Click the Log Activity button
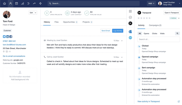Viewport: 182px width, 105px height. tap(118, 31)
